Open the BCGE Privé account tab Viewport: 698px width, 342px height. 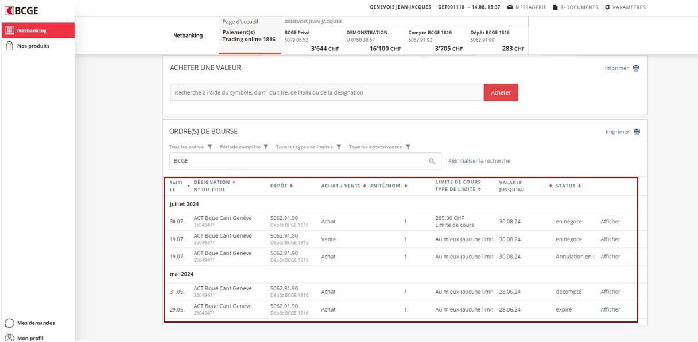(312, 40)
